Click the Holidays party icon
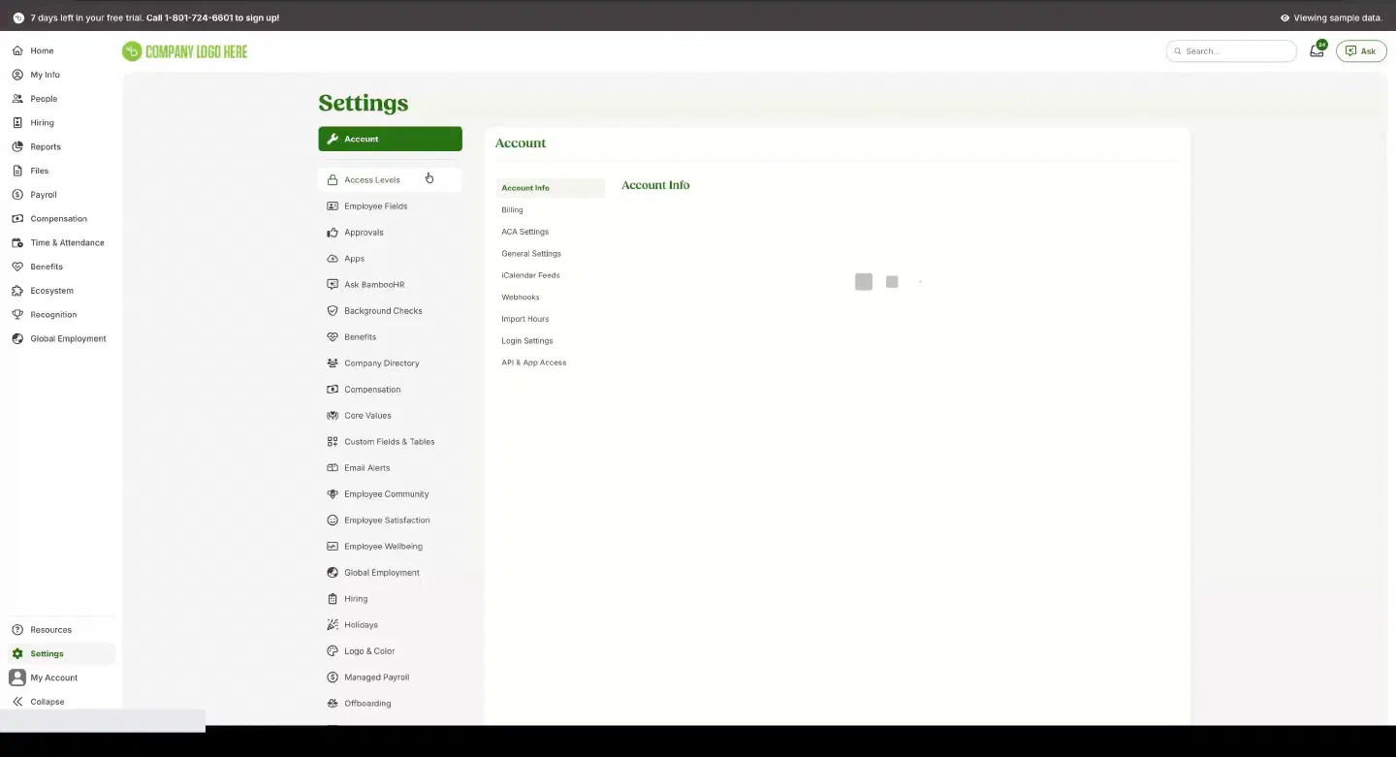This screenshot has width=1396, height=757. tap(333, 625)
